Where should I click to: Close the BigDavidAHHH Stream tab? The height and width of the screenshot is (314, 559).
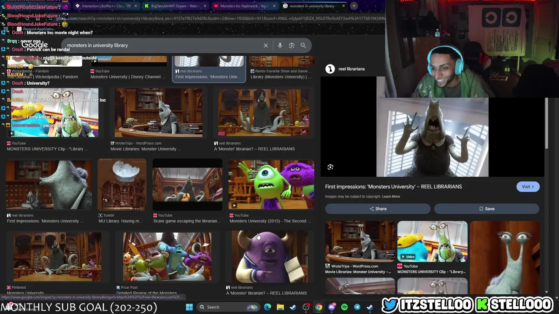tap(205, 6)
